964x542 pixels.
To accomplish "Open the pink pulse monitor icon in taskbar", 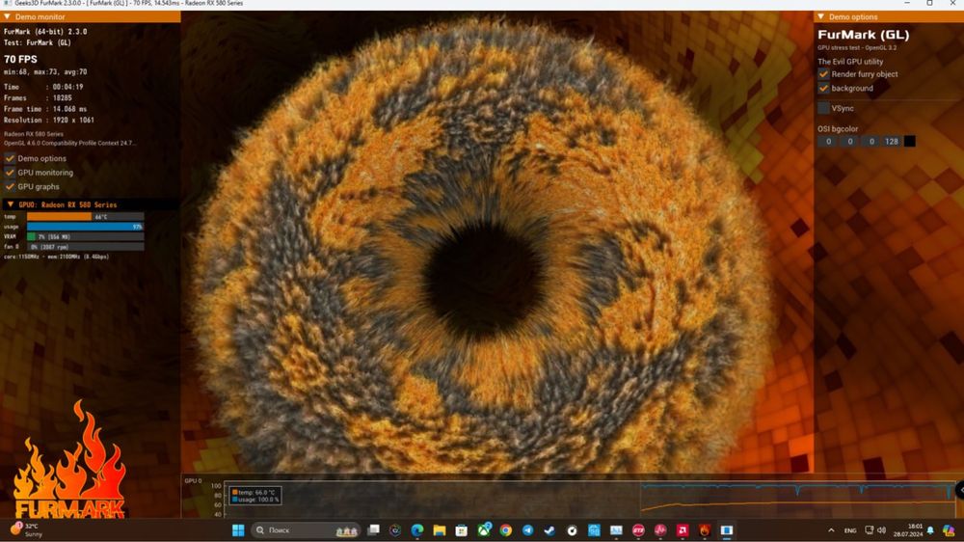I will tap(660, 529).
